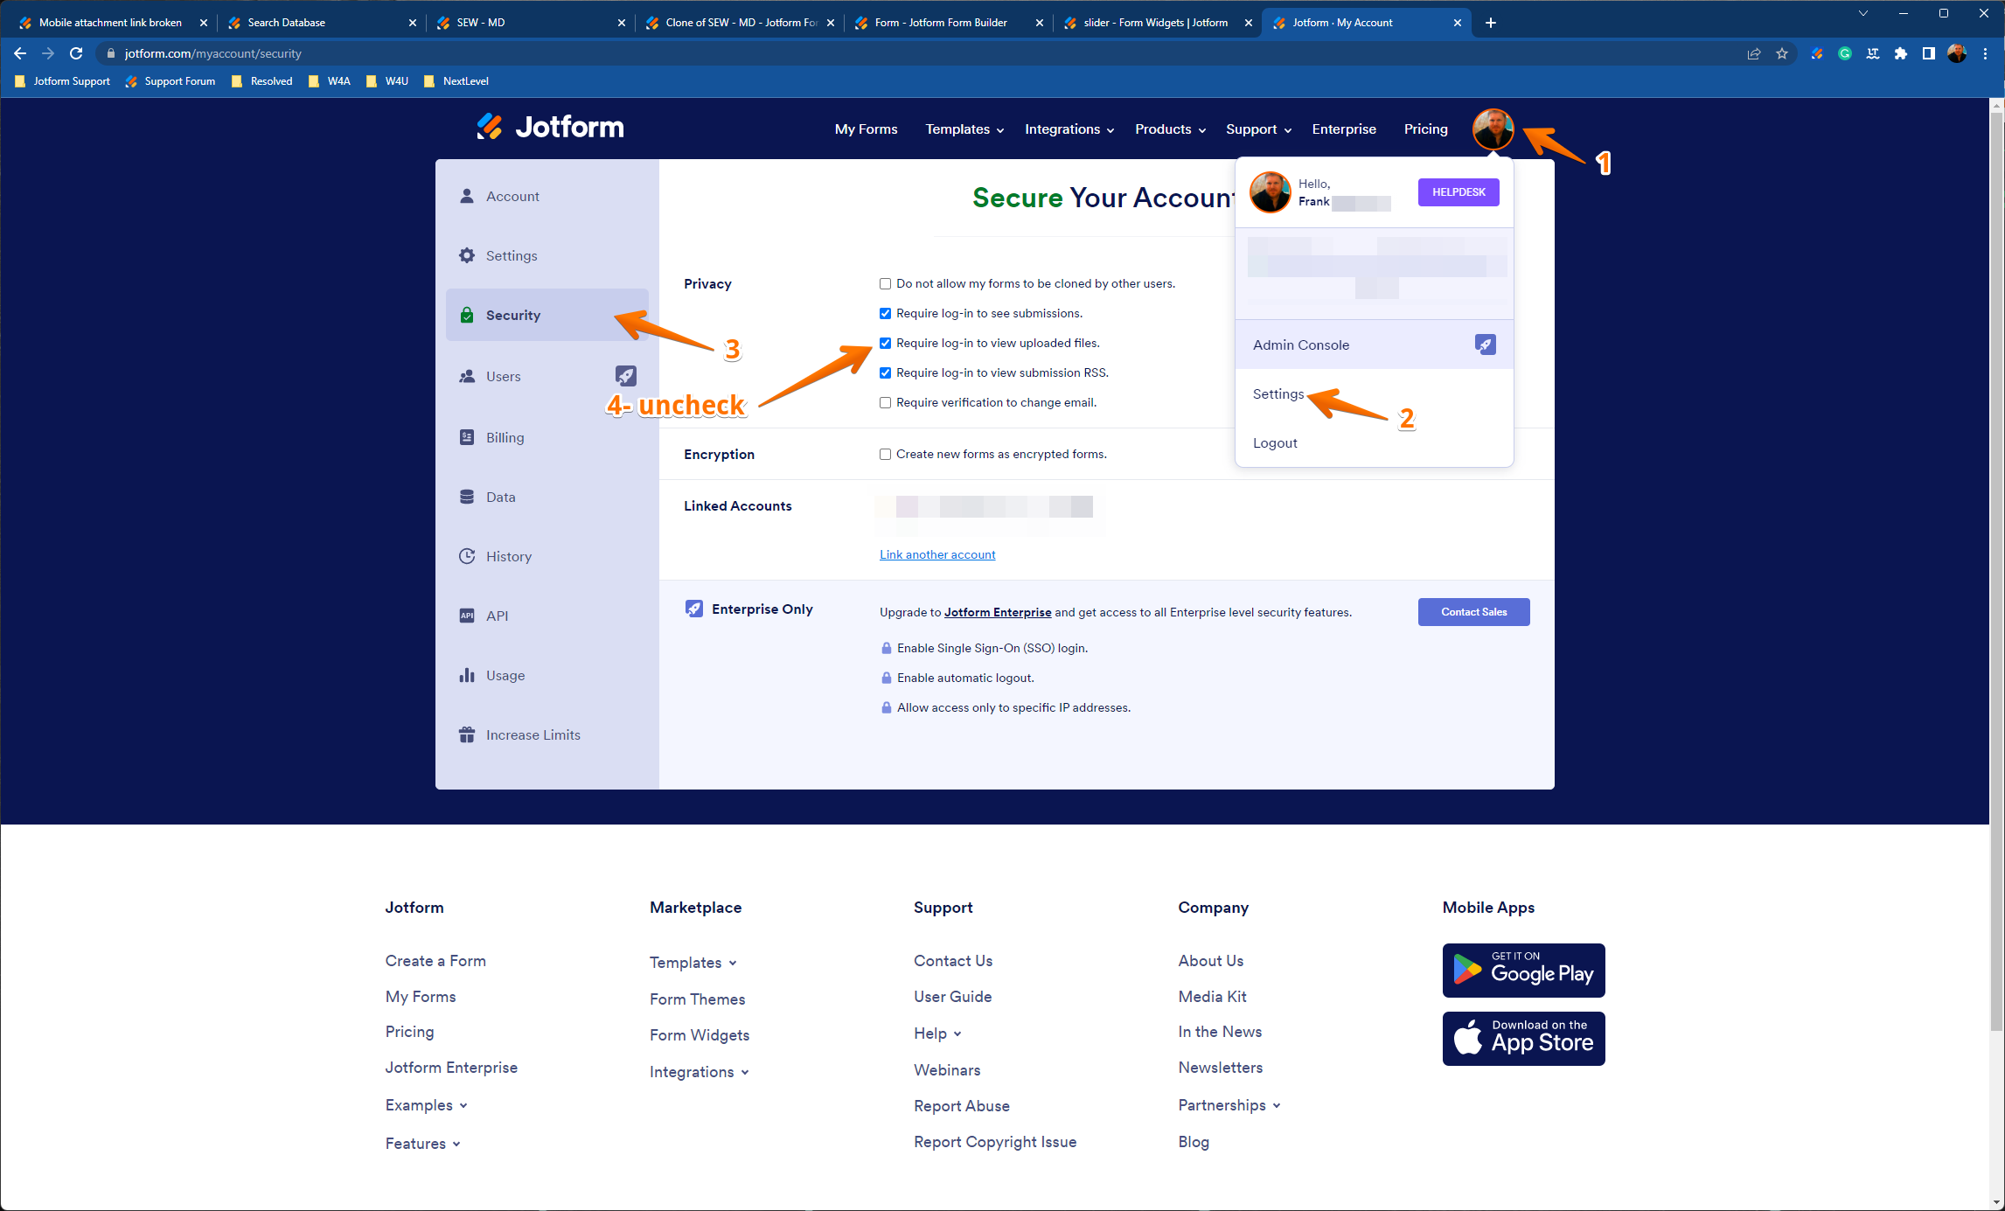Click the Google Play store badge
Screen dimensions: 2005x1211
point(1523,970)
